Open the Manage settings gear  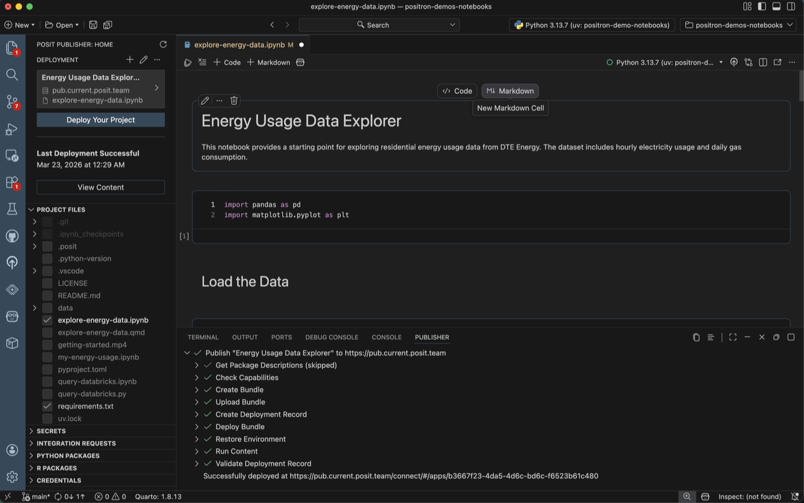click(x=12, y=477)
